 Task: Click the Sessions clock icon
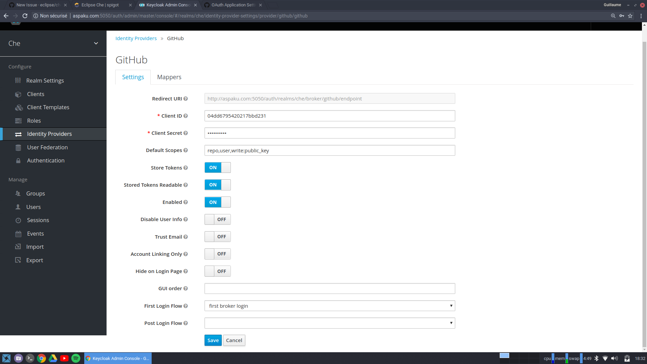coord(18,220)
